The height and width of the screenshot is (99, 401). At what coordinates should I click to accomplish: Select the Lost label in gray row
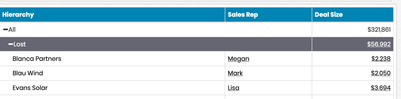[x=20, y=44]
